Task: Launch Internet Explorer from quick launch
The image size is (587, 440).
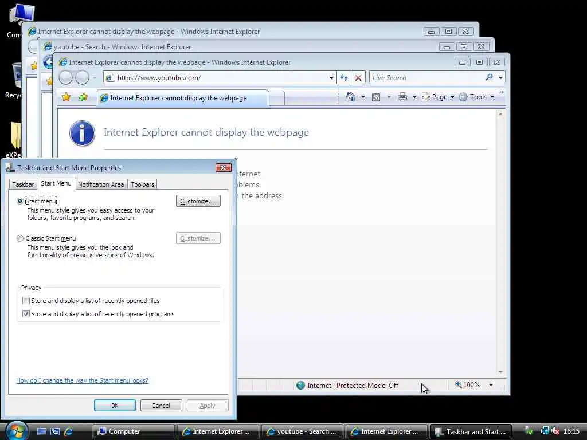Action: [68, 432]
